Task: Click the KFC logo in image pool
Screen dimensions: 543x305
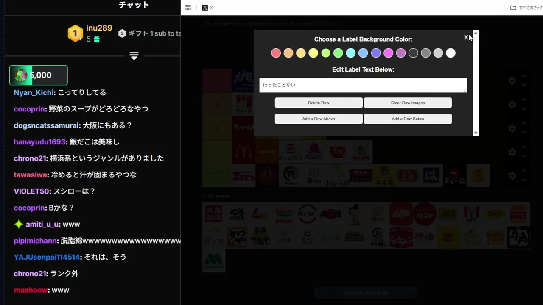Action: coord(471,214)
